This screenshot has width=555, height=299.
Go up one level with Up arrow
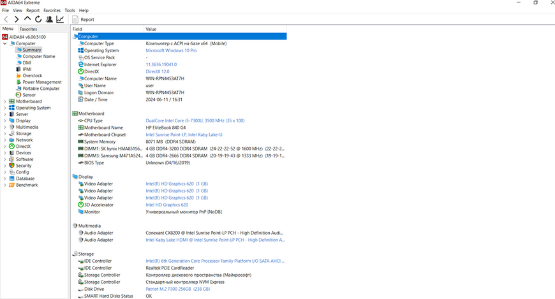tap(27, 19)
